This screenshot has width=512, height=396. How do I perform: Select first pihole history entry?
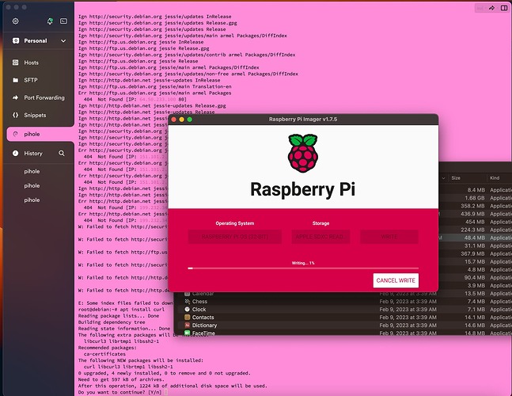(31, 171)
